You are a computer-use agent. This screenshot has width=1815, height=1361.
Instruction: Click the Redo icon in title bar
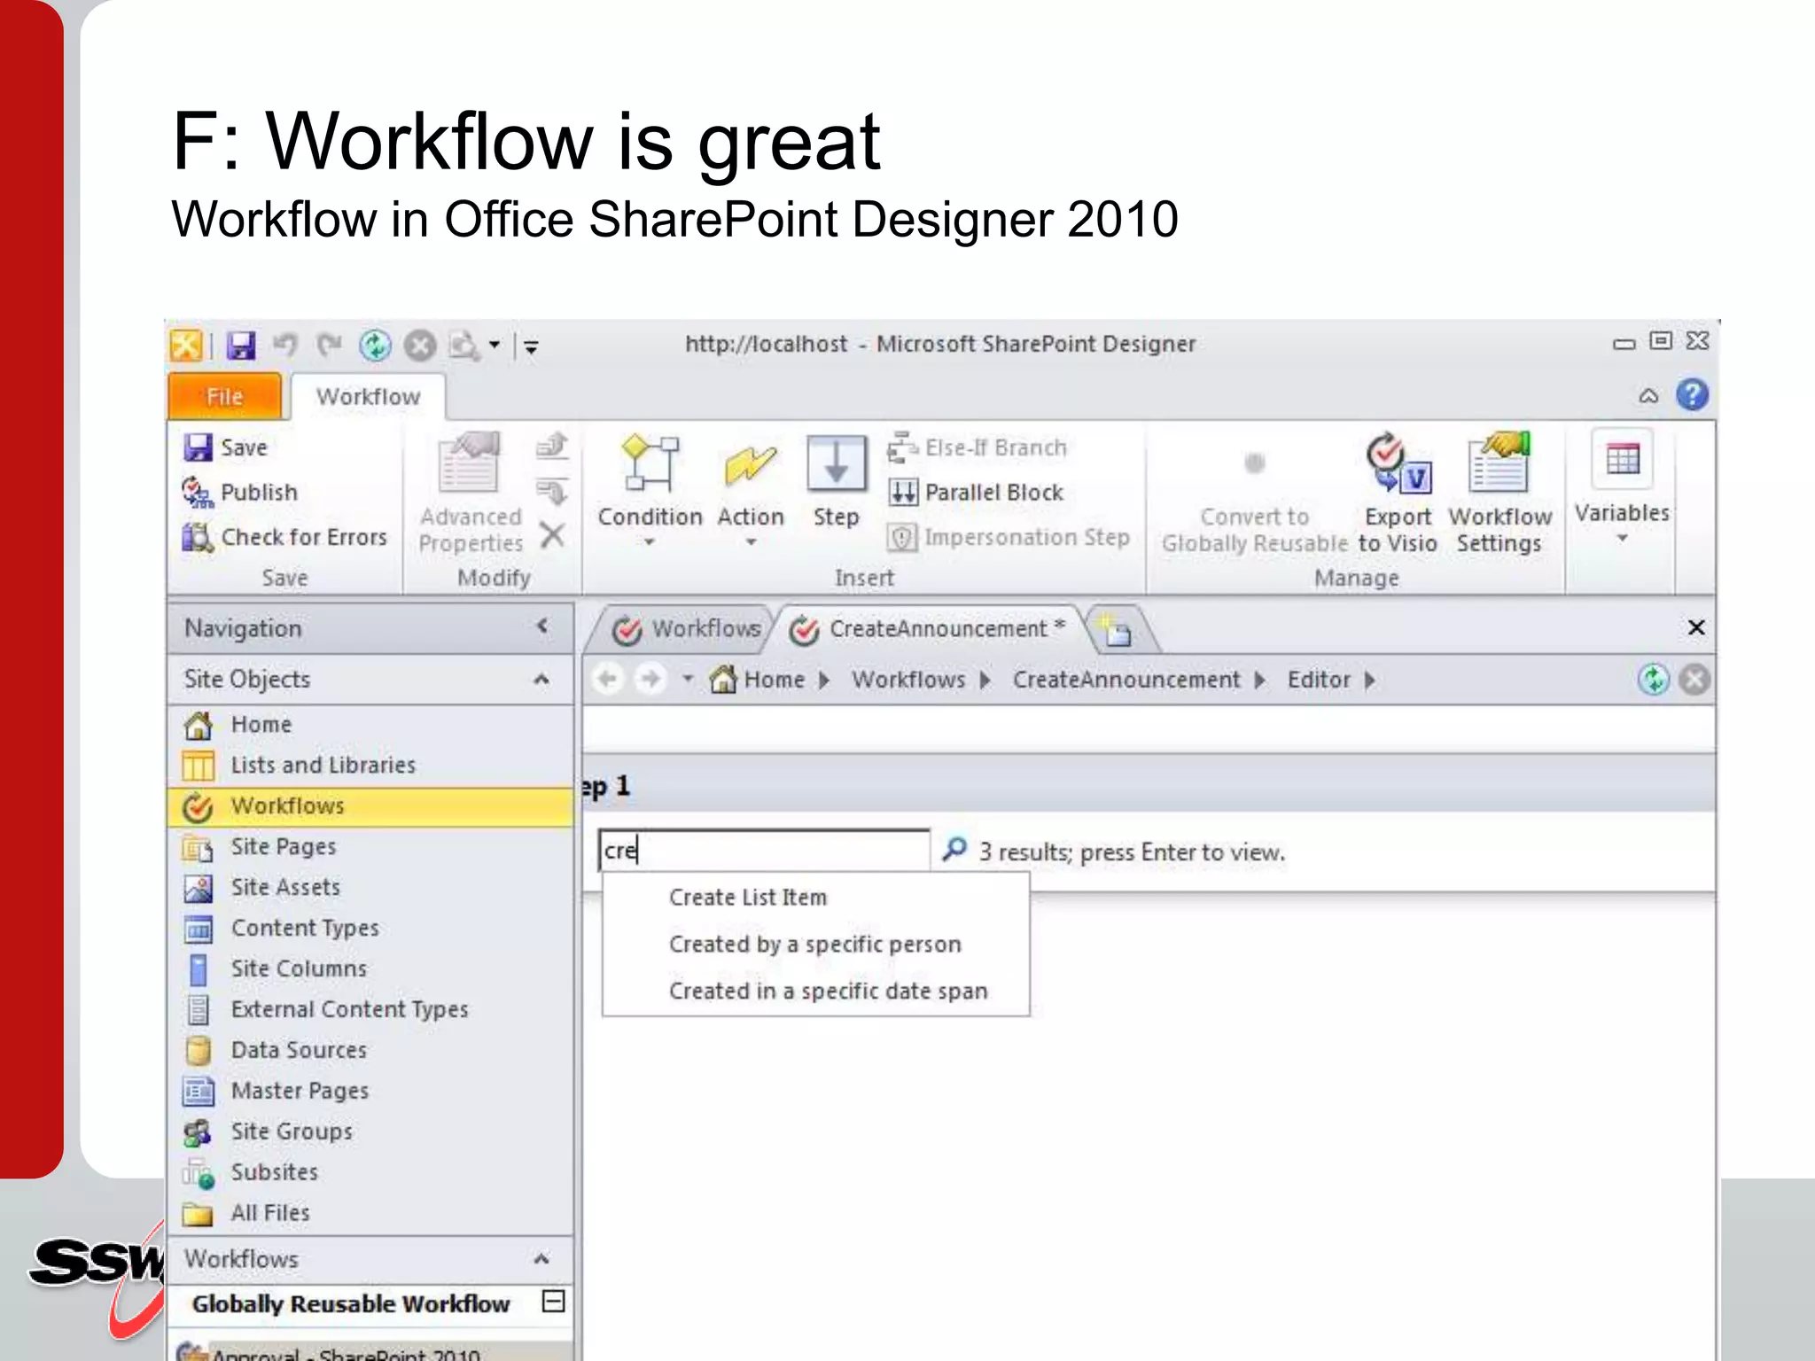click(330, 345)
